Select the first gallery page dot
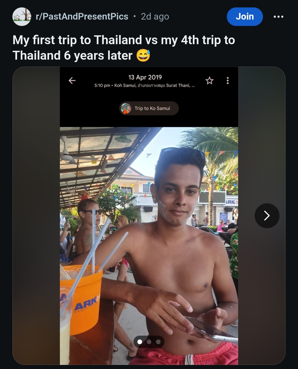 coord(140,342)
